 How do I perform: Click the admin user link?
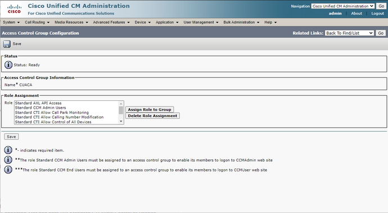pos(335,13)
